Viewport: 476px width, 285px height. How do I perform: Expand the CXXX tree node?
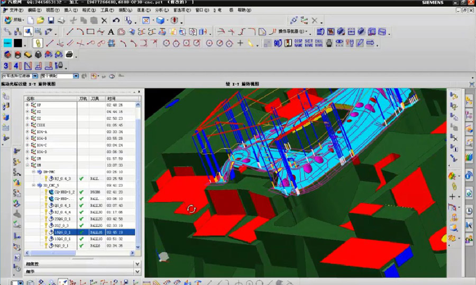(28, 125)
